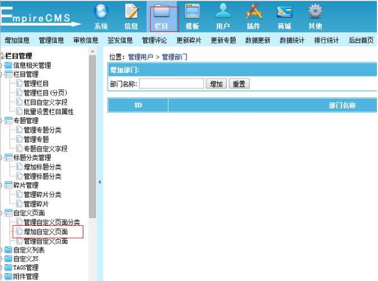Click the 自定义JS folder icon
The width and height of the screenshot is (378, 281).
[x=8, y=259]
